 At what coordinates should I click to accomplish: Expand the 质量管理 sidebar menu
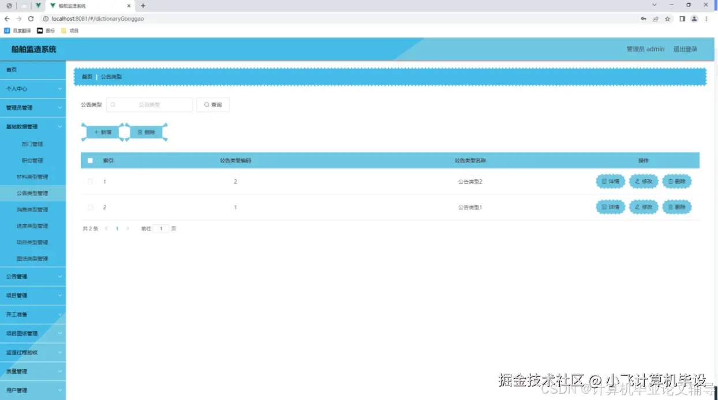(33, 371)
